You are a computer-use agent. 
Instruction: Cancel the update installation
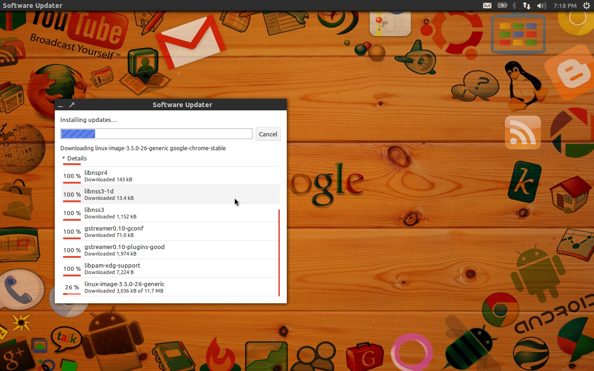coord(268,134)
